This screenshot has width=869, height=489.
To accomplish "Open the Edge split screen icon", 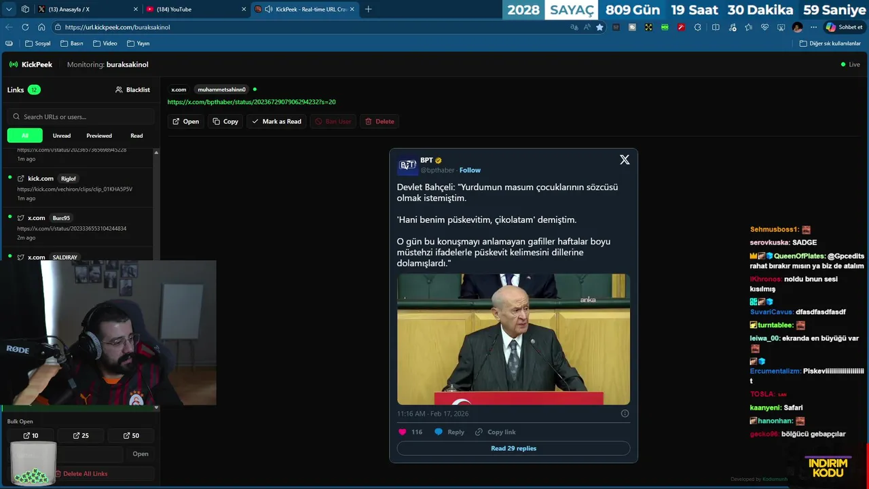I will 716,27.
